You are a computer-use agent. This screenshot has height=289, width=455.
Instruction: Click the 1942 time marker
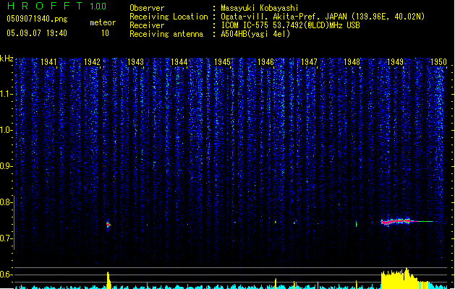[x=92, y=62]
